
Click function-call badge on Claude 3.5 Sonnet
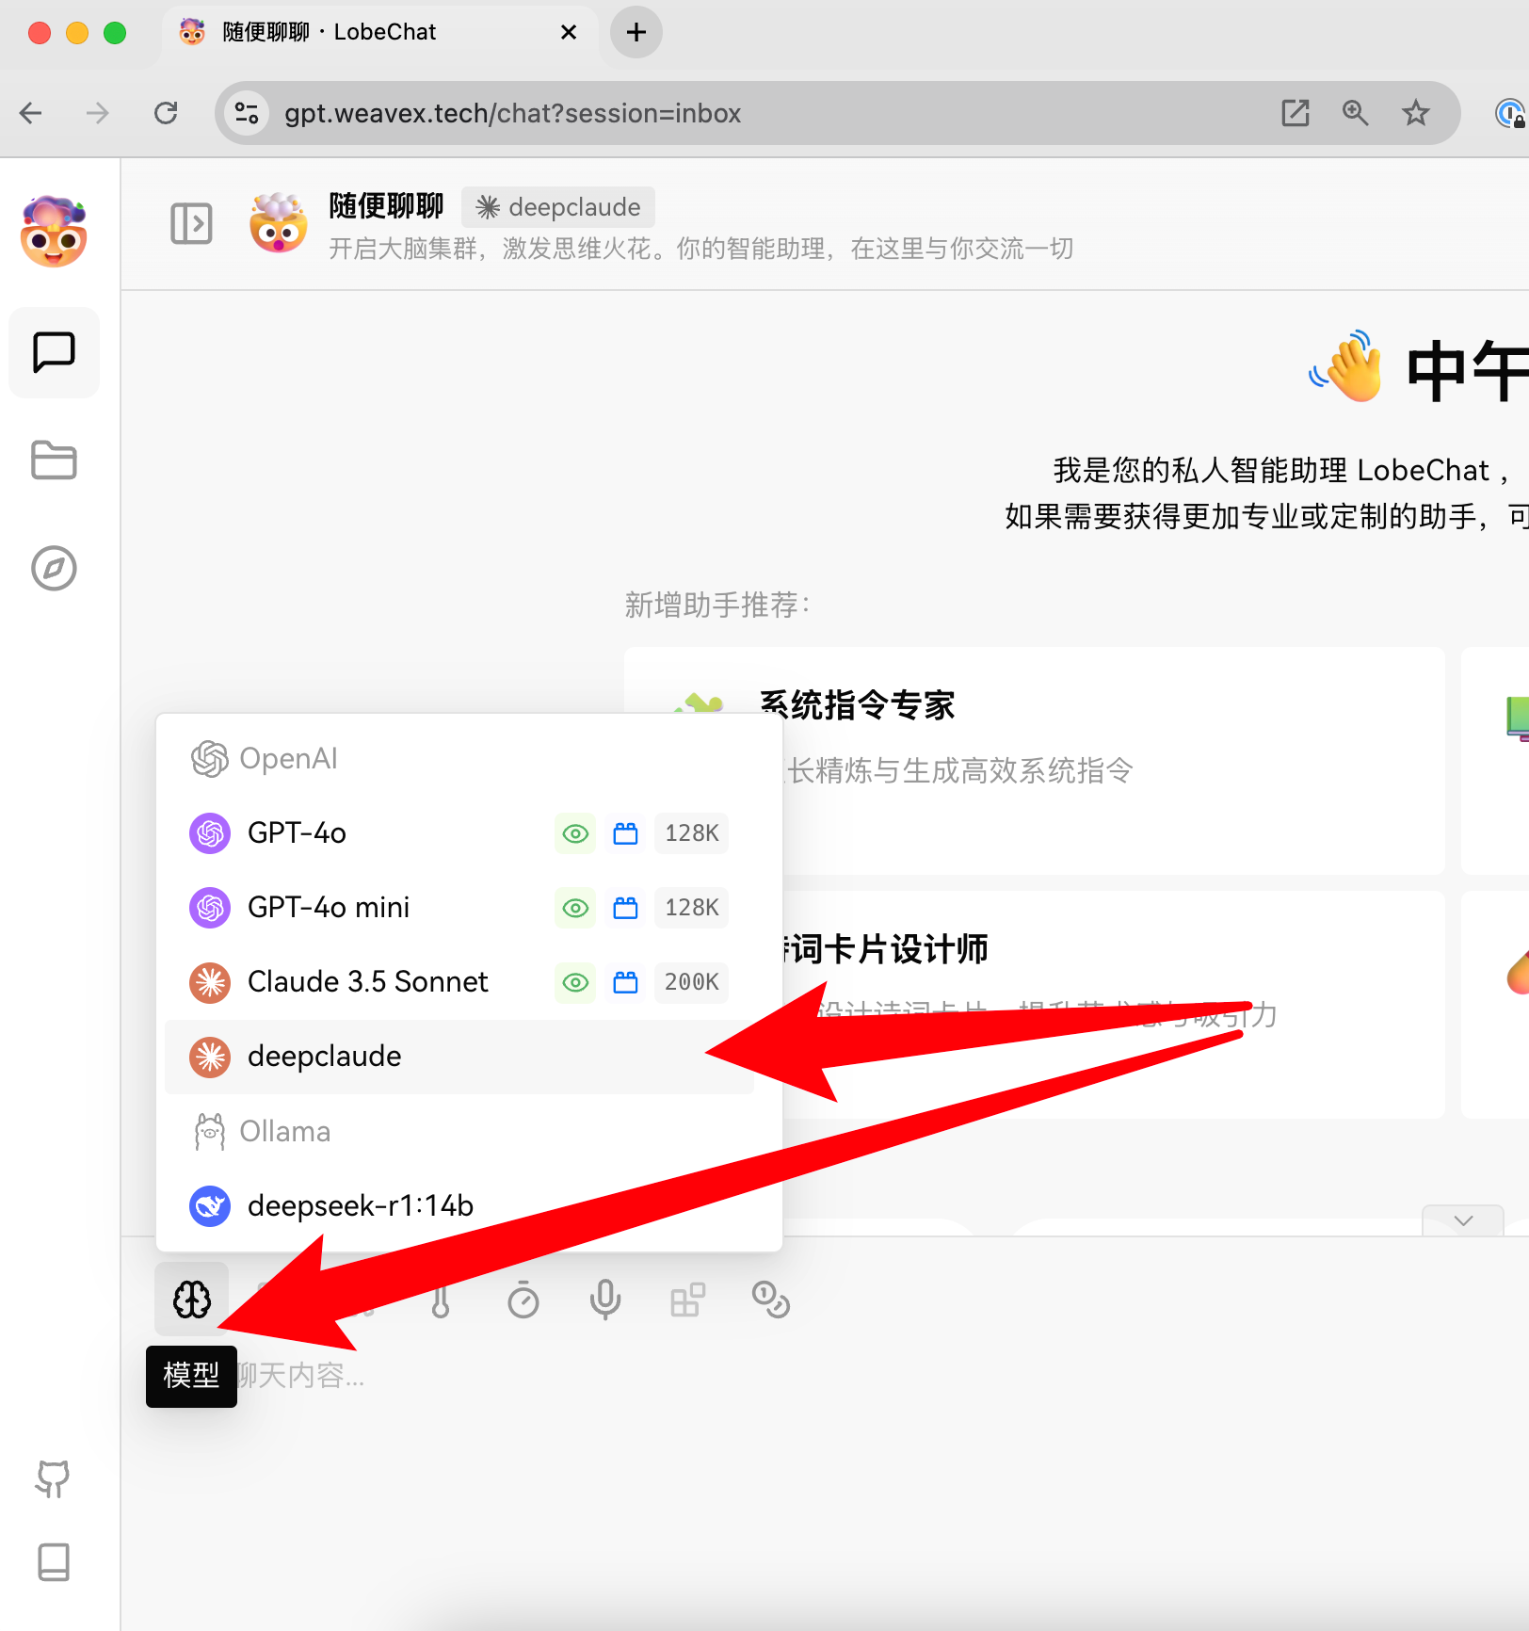[x=625, y=982]
